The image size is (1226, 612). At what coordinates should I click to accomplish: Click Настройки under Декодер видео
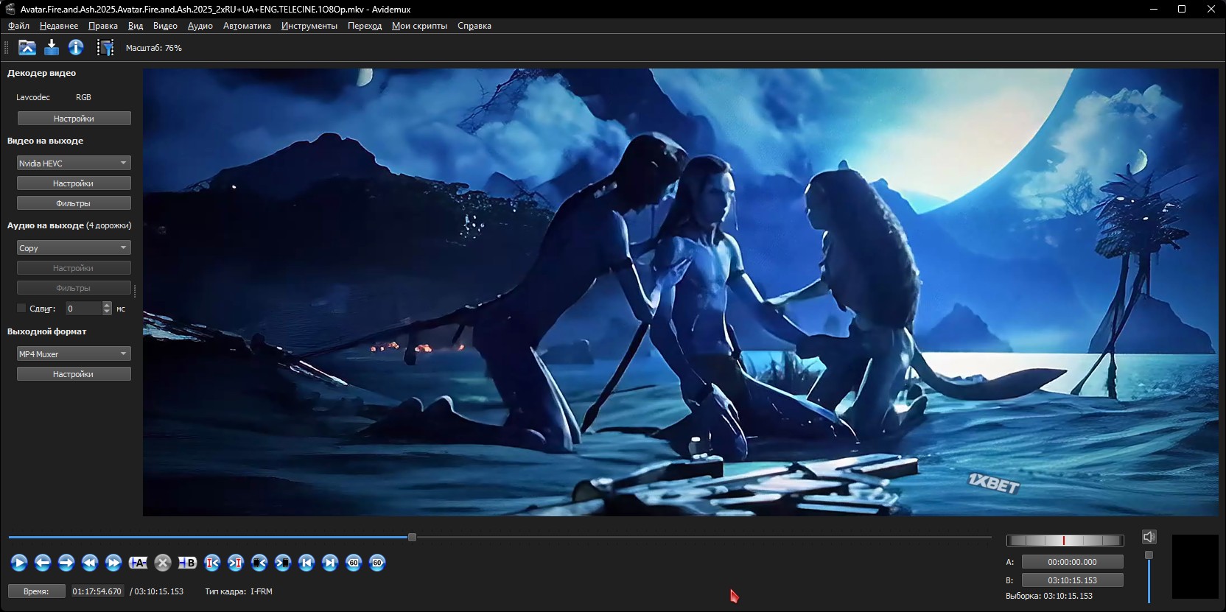[74, 118]
